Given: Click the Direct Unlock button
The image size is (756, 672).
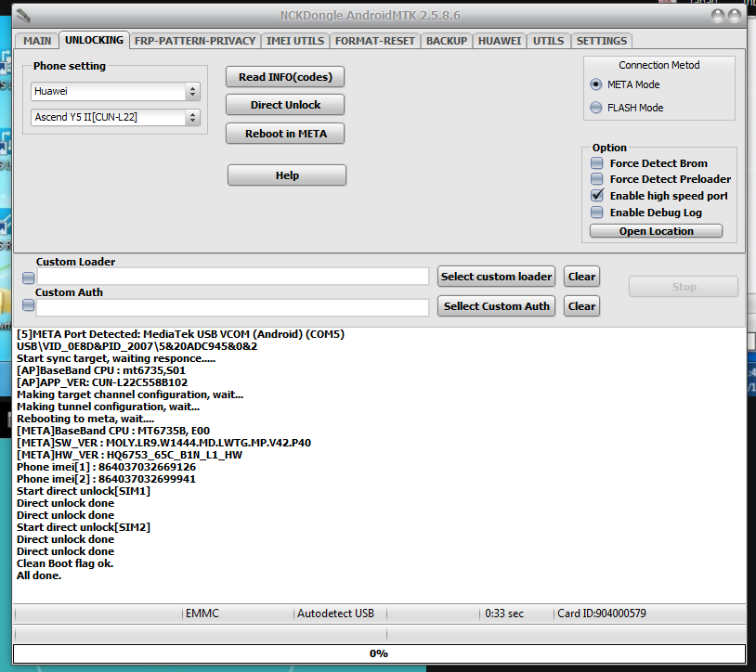Looking at the screenshot, I should coord(285,105).
